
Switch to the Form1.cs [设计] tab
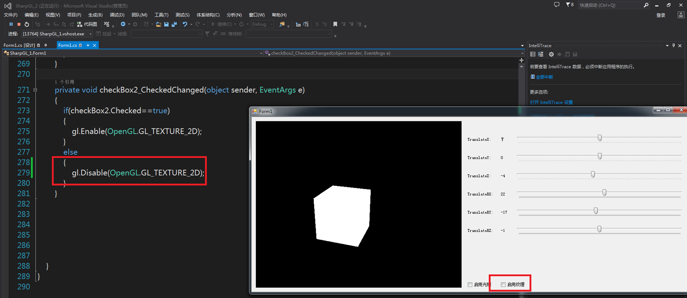coord(19,45)
